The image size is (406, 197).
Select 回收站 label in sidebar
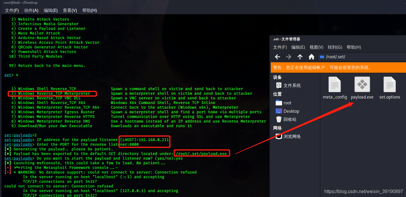click(290, 119)
